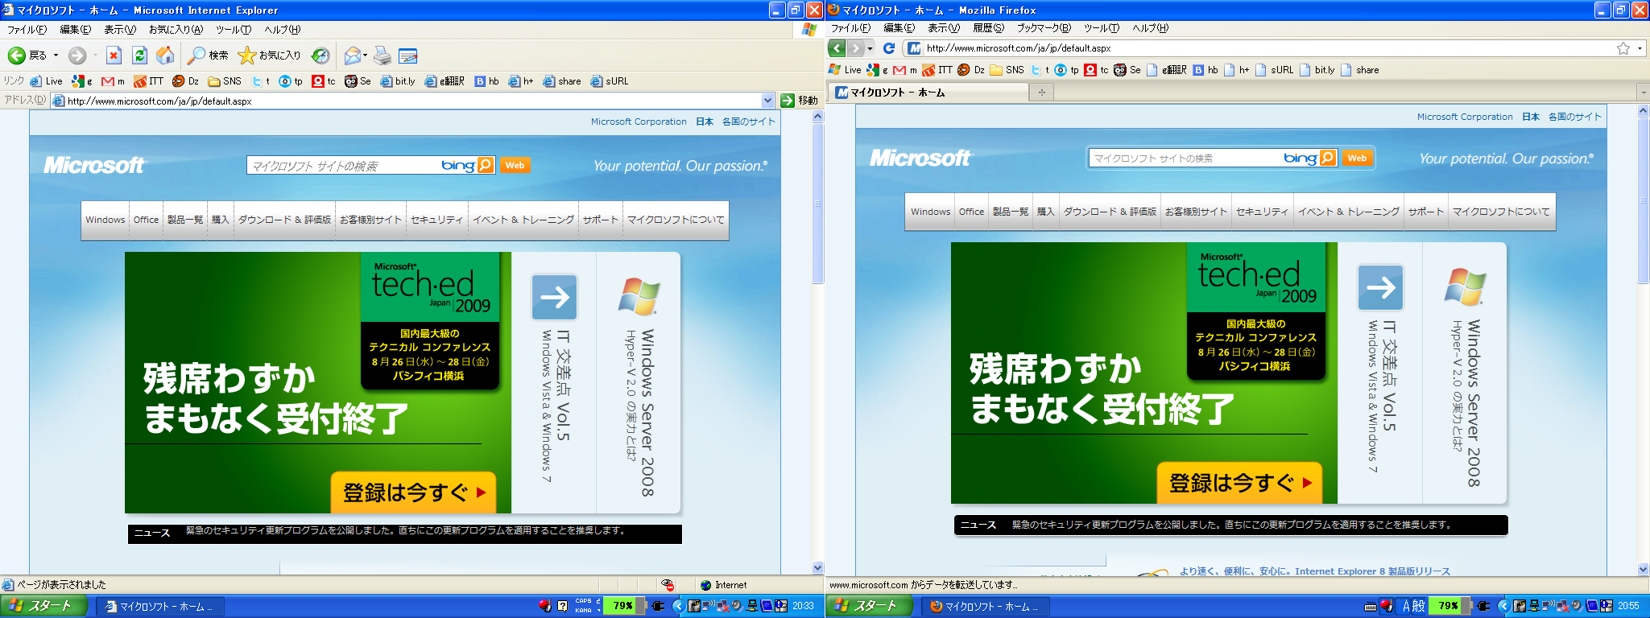Show the History icon in Internet Explorer toolbar
This screenshot has height=618, width=1650.
tap(320, 56)
